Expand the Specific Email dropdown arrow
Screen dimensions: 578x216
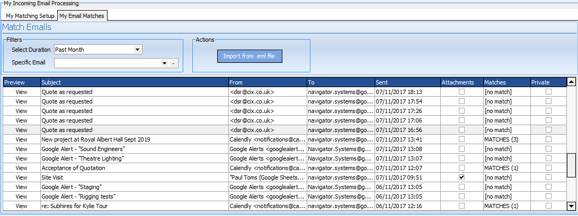point(164,63)
